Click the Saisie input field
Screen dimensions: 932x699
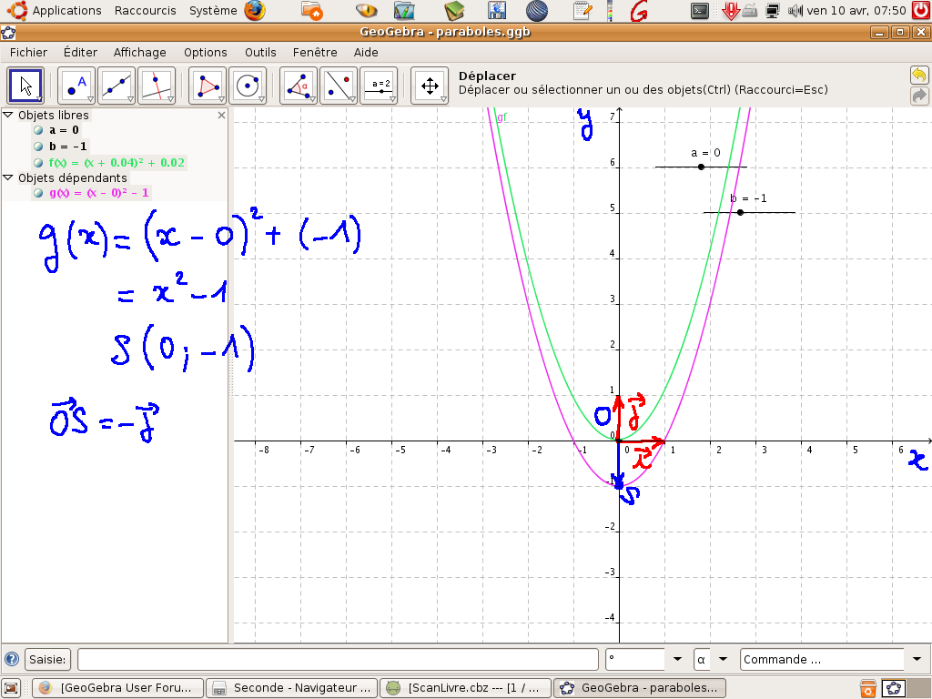(337, 659)
